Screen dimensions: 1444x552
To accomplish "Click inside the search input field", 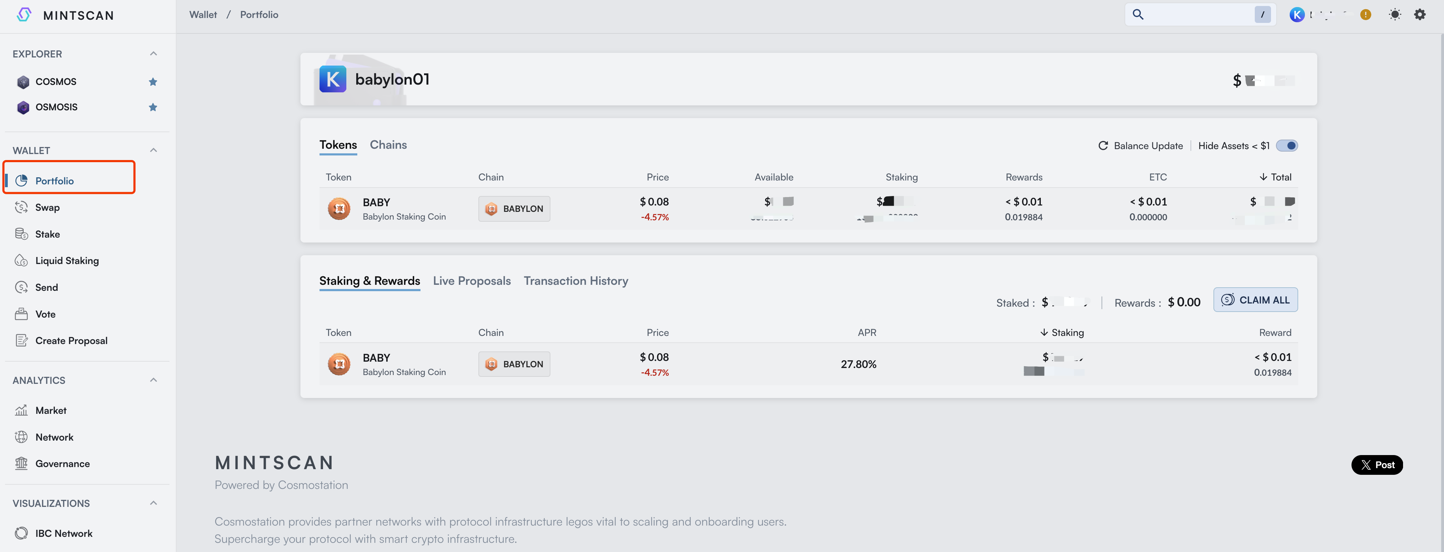I will (x=1194, y=14).
